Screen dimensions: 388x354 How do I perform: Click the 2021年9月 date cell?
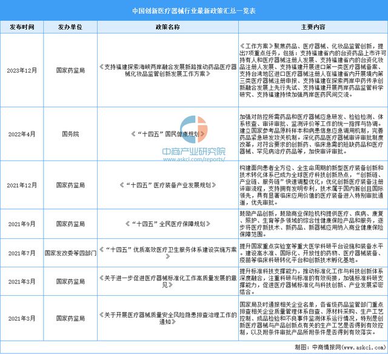coord(22,224)
